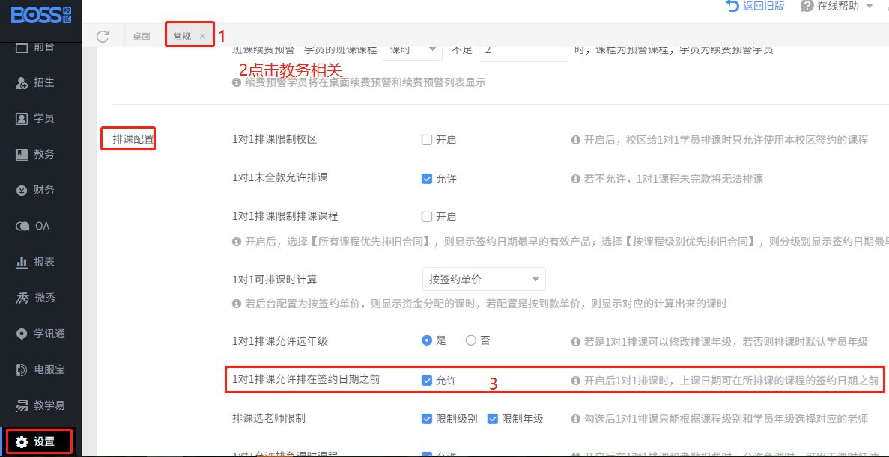Open the 按签约单价 dropdown
This screenshot has width=889, height=457.
coord(484,280)
